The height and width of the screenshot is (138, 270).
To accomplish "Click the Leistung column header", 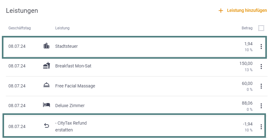I will [62, 28].
